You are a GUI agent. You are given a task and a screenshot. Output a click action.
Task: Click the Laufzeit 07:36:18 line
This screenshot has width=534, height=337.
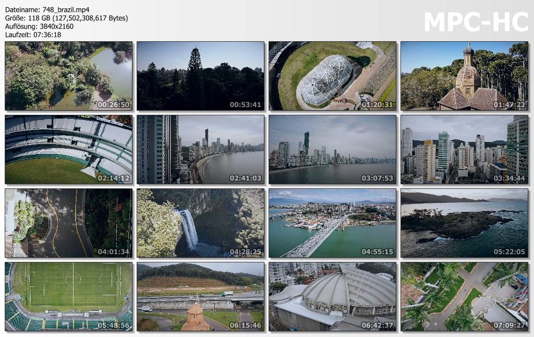(33, 35)
